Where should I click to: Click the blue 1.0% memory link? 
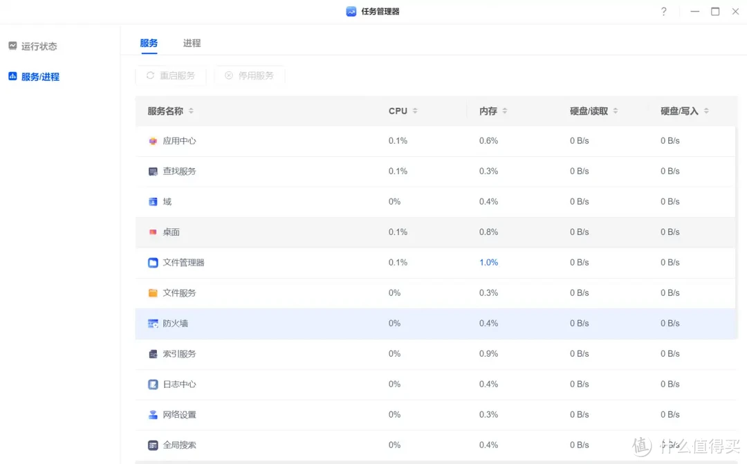[488, 262]
